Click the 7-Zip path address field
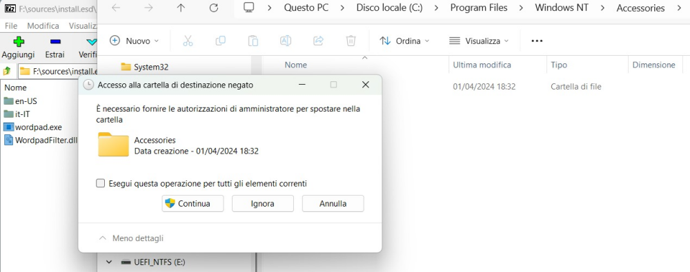This screenshot has height=272, width=690. [x=57, y=71]
